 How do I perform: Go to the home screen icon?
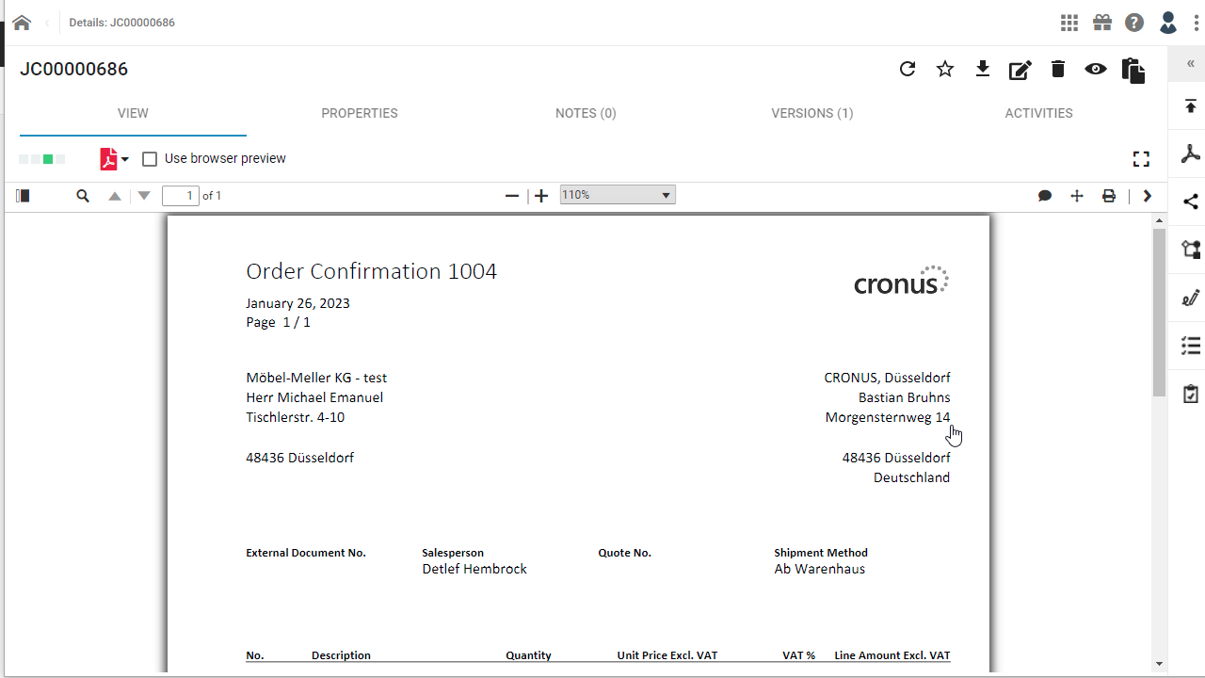[x=22, y=23]
